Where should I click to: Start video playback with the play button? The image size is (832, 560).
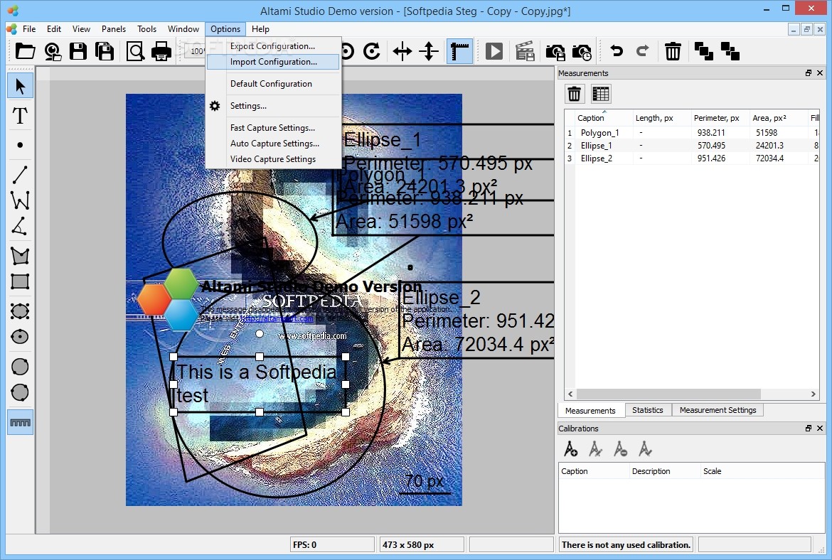[494, 51]
